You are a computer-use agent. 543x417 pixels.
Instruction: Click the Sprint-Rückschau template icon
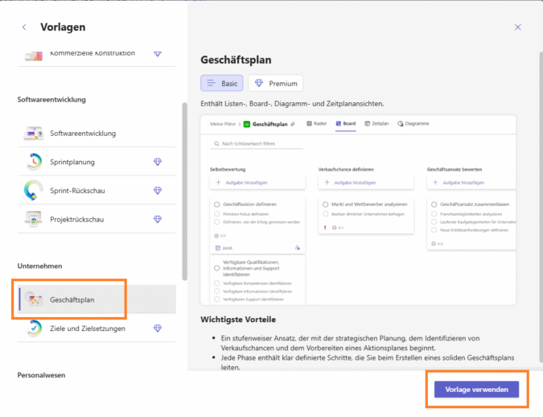[34, 191]
